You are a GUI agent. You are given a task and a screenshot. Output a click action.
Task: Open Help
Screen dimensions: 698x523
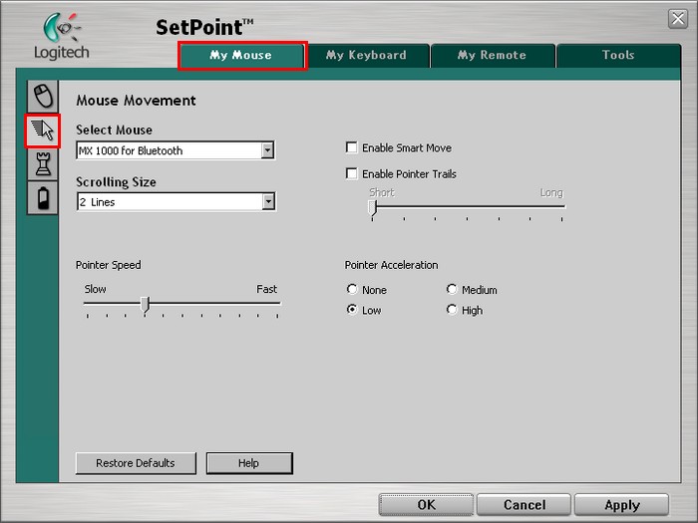click(249, 463)
